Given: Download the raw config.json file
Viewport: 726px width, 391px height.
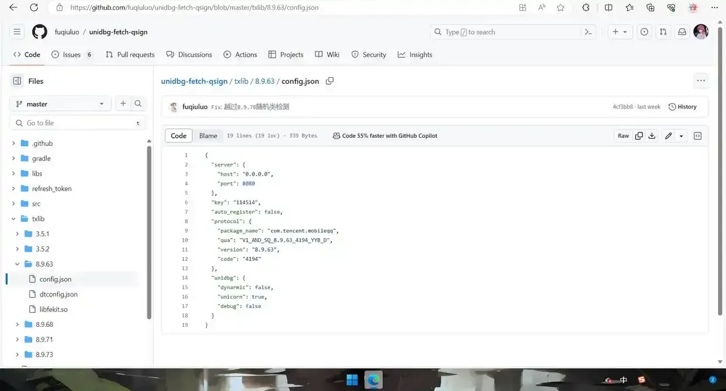Looking at the screenshot, I should coord(652,136).
